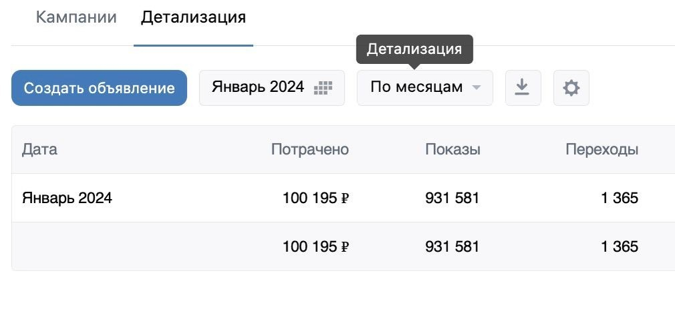Viewport: 675px width, 309px height.
Task: Click the 1 365 clicks in Январь row
Action: [x=620, y=198]
